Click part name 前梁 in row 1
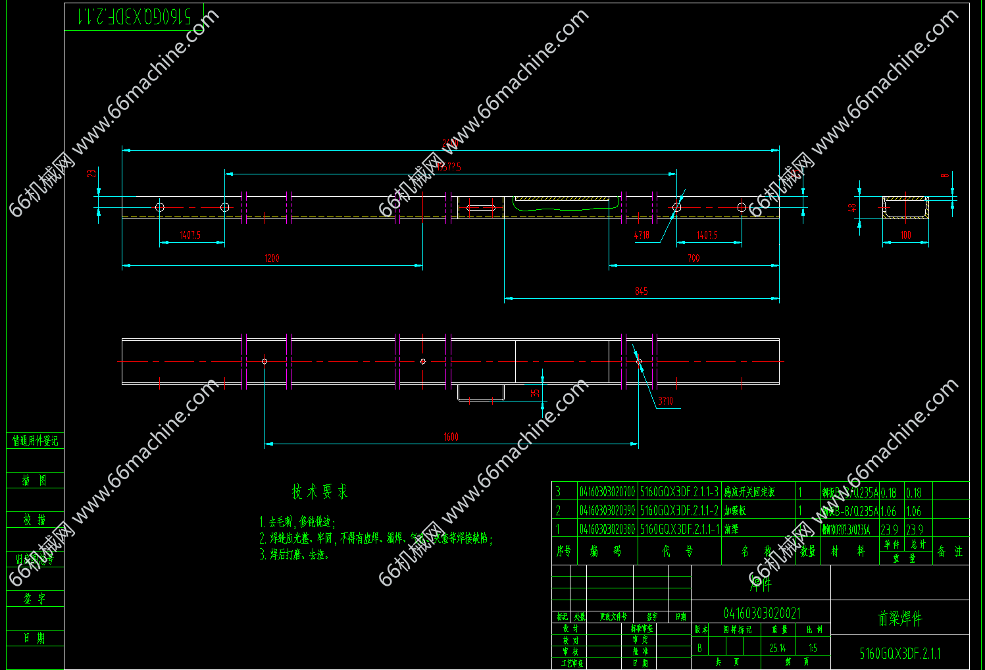 [731, 529]
